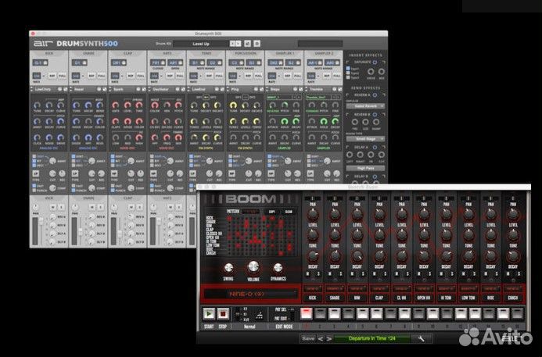Click the EDIT MODE label in Boom
542x357 pixels.
point(284,327)
